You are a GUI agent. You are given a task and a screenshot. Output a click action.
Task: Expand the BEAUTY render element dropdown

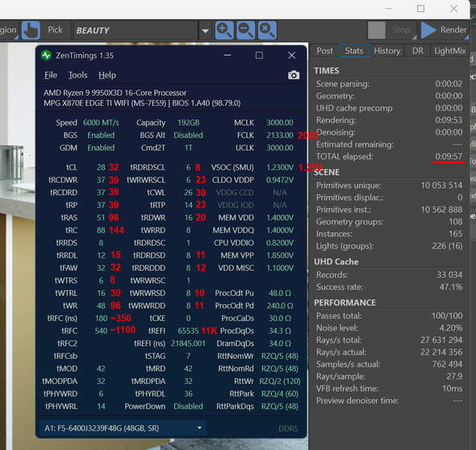pyautogui.click(x=205, y=31)
